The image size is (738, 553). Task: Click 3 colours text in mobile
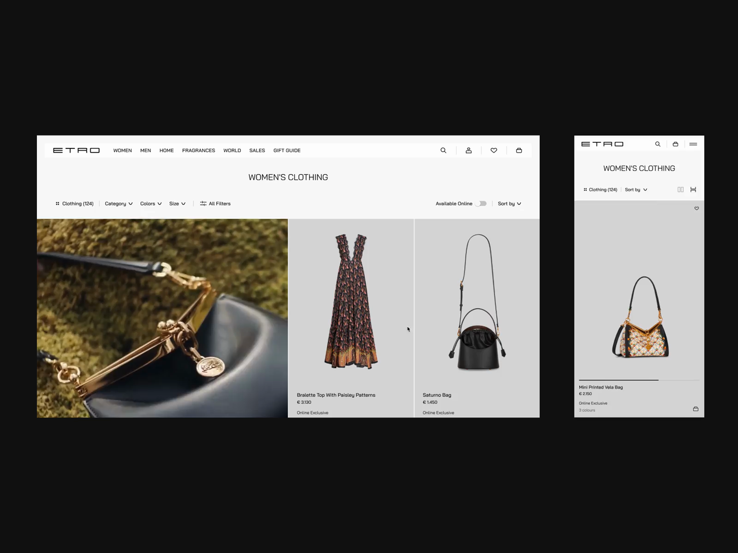[587, 410]
